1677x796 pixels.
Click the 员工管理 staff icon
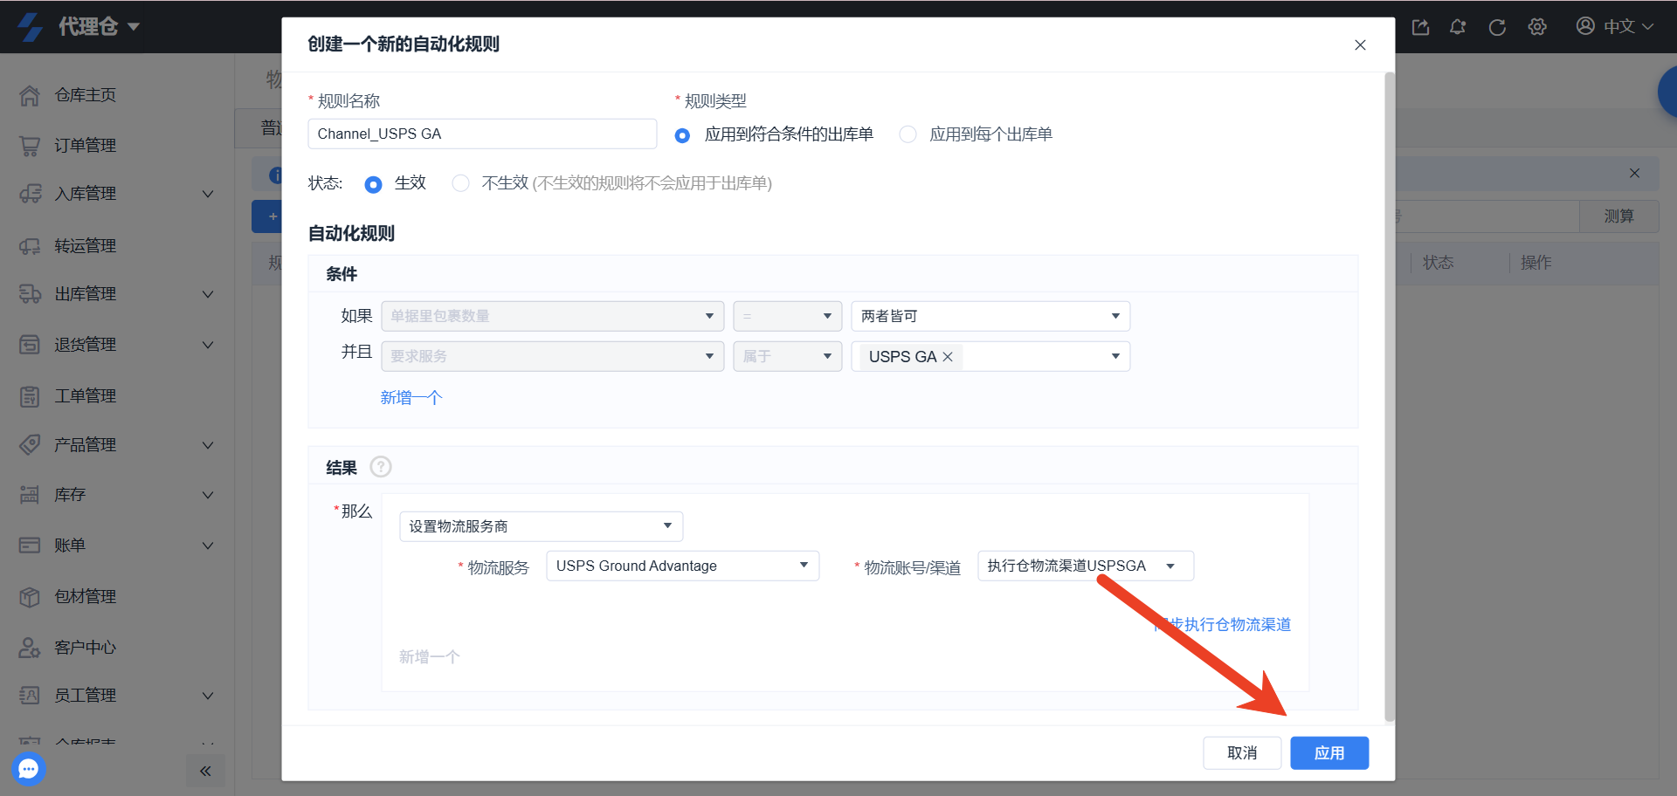(x=30, y=696)
